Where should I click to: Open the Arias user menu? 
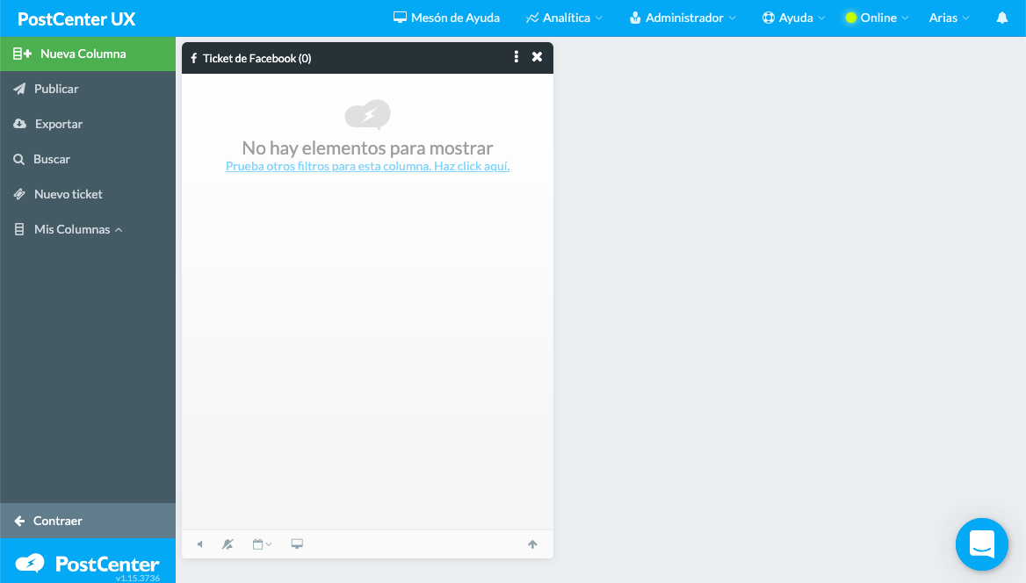point(950,18)
